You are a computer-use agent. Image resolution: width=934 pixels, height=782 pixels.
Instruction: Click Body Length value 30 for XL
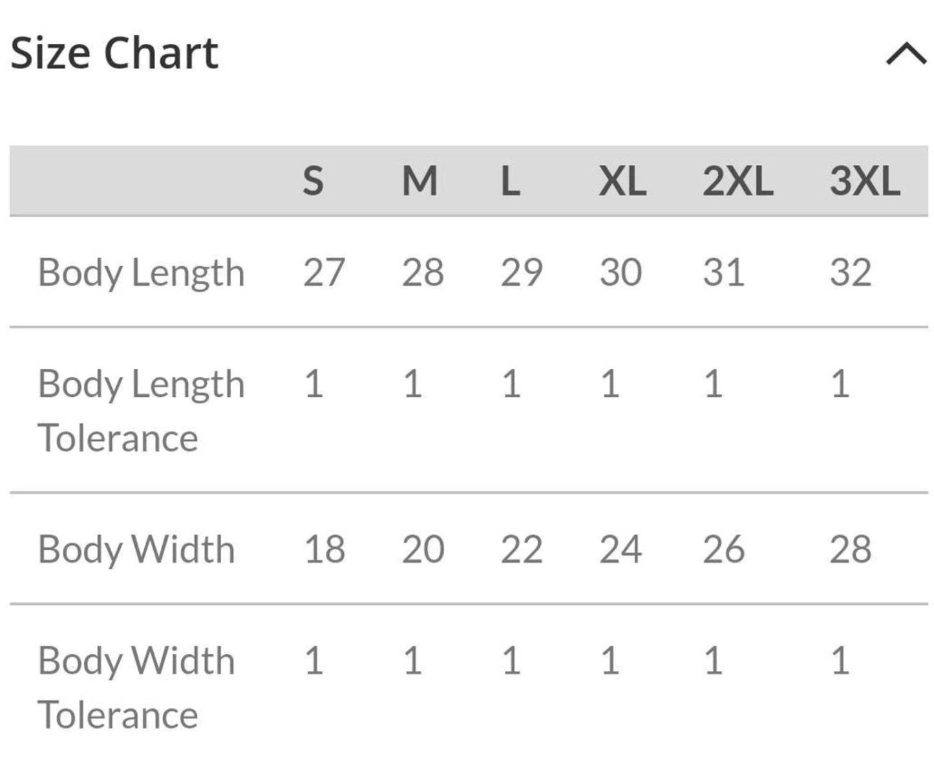pos(621,272)
